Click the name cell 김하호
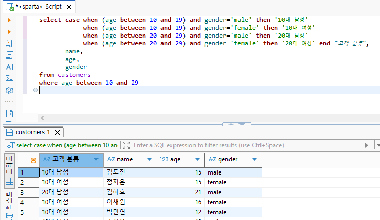Screen dimensions: 380x220 (x=130, y=192)
